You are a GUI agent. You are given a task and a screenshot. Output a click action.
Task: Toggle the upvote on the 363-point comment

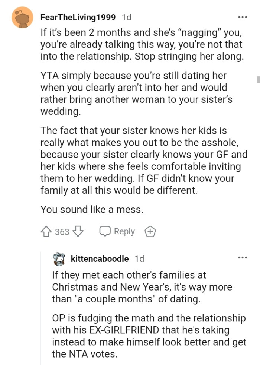(x=45, y=231)
